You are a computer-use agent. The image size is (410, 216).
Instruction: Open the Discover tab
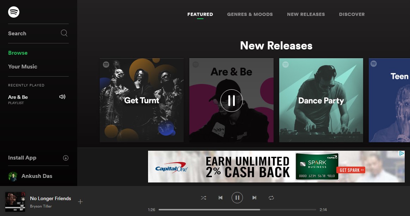click(352, 14)
